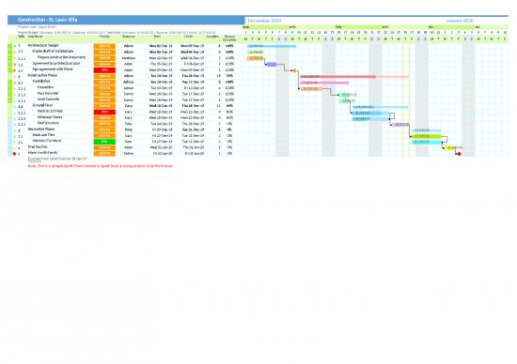Click red milestone diamond icon beside row 5

14,154
